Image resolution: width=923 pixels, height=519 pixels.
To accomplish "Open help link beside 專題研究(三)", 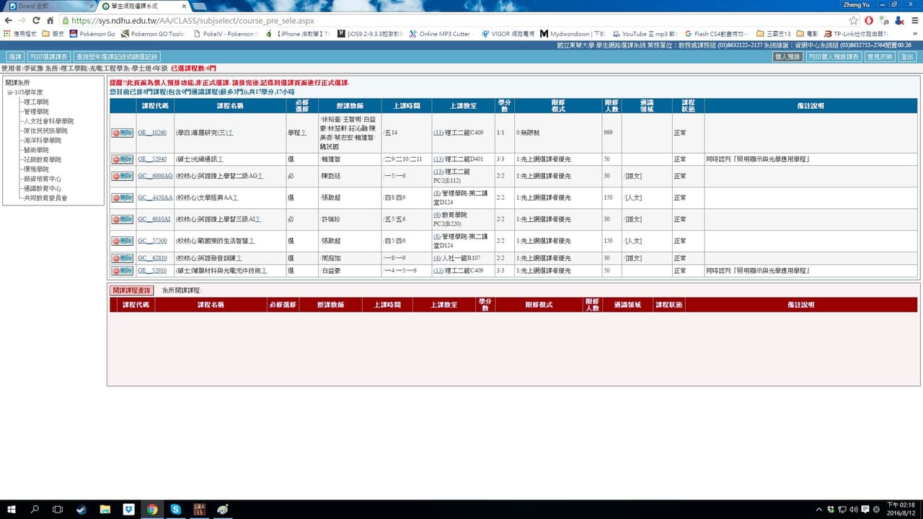I will pos(231,133).
